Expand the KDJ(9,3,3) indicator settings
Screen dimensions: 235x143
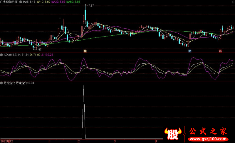coord(10,55)
